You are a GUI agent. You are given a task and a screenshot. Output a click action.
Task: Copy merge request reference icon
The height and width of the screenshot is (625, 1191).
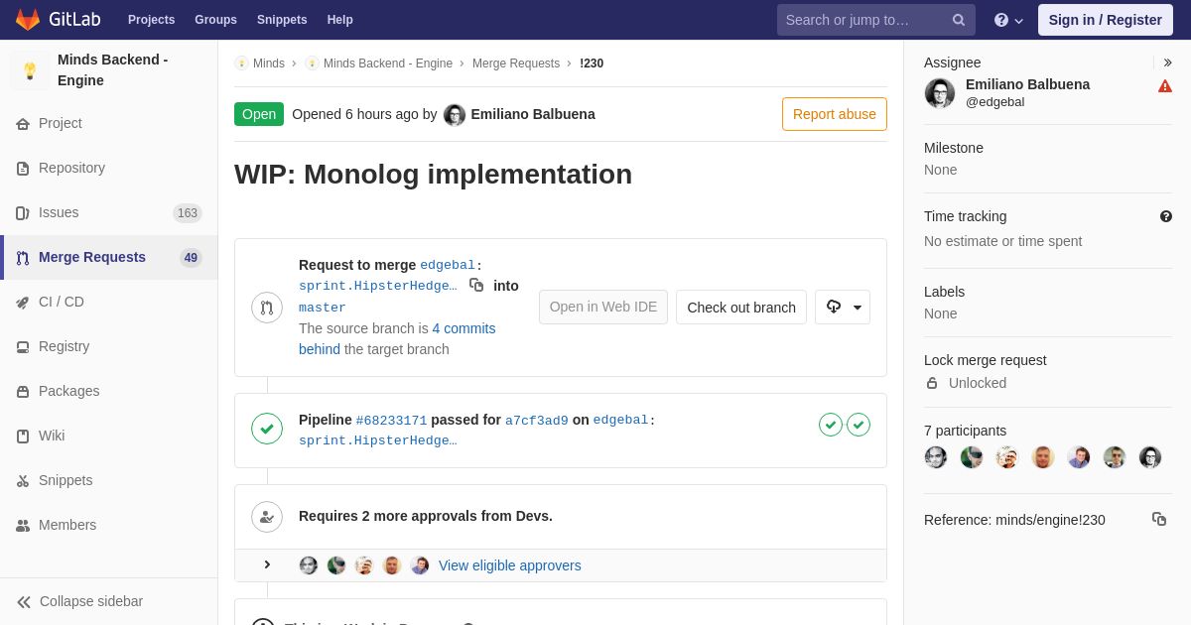[x=1159, y=519]
